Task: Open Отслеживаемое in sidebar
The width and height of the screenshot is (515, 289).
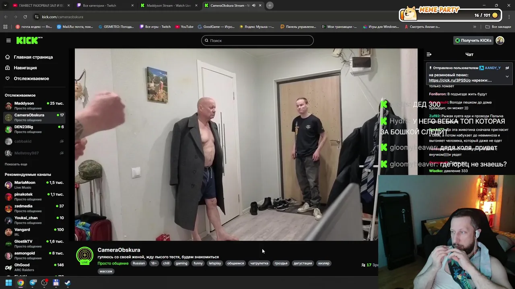Action: coord(31,78)
